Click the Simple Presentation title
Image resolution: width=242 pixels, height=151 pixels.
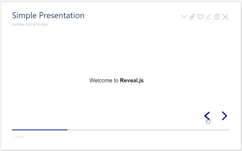click(48, 15)
